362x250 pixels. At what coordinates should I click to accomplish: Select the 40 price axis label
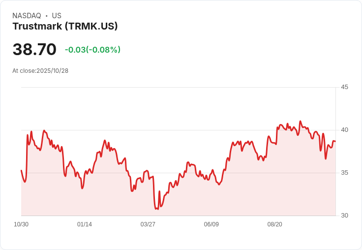click(344, 130)
